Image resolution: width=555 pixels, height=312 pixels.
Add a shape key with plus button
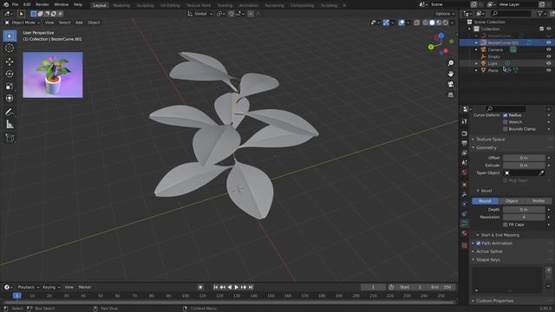point(549,270)
